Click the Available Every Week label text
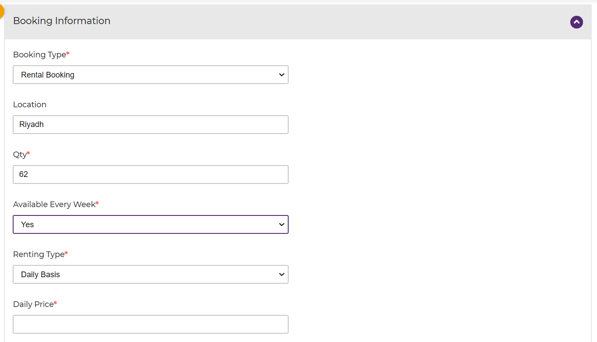 54,204
